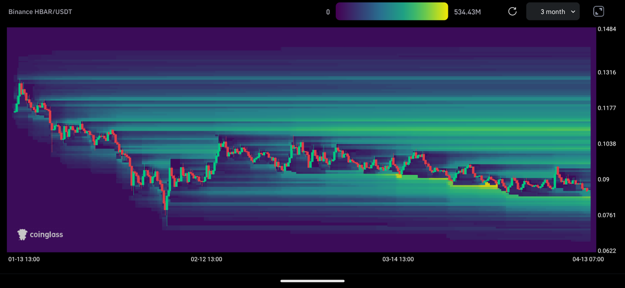Tap the home indicator bar
The image size is (625, 288).
(x=312, y=281)
